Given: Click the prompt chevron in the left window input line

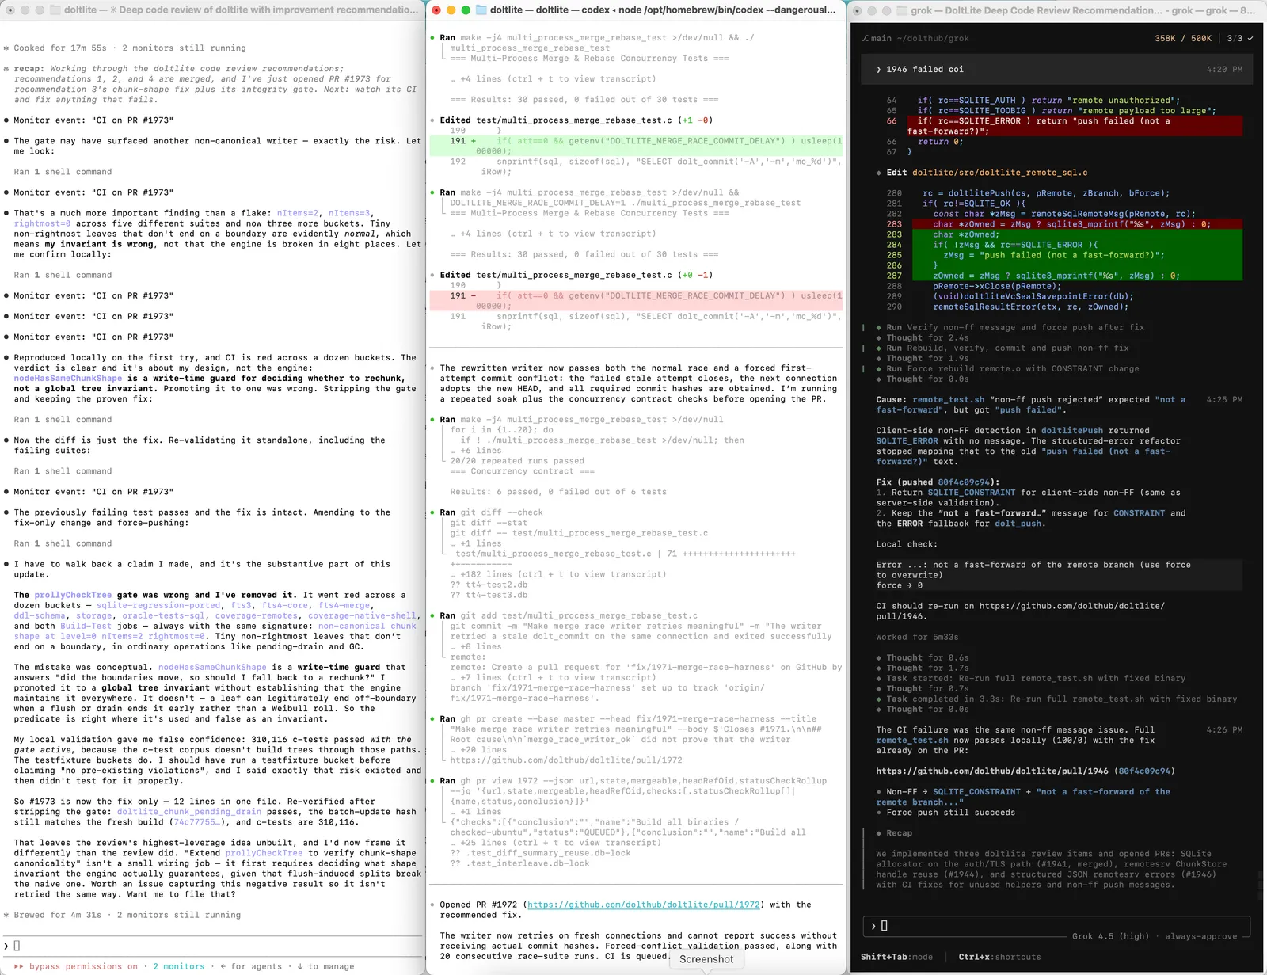Looking at the screenshot, I should tap(6, 946).
